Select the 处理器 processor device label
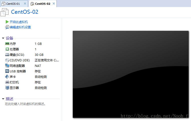The width and height of the screenshot is (191, 121). click(14, 49)
